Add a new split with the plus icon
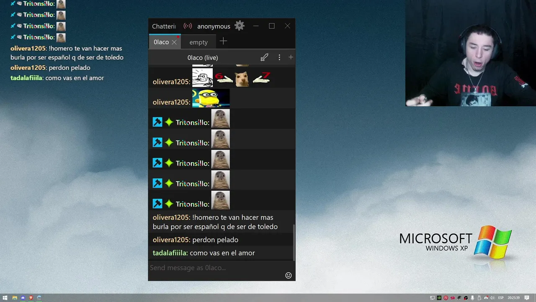 [291, 57]
